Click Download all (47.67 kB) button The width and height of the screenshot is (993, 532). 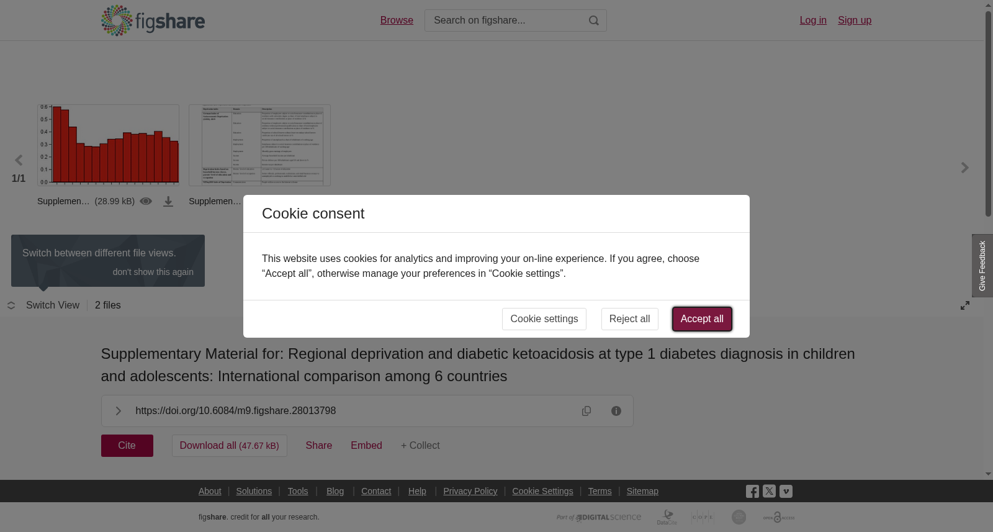pyautogui.click(x=230, y=446)
